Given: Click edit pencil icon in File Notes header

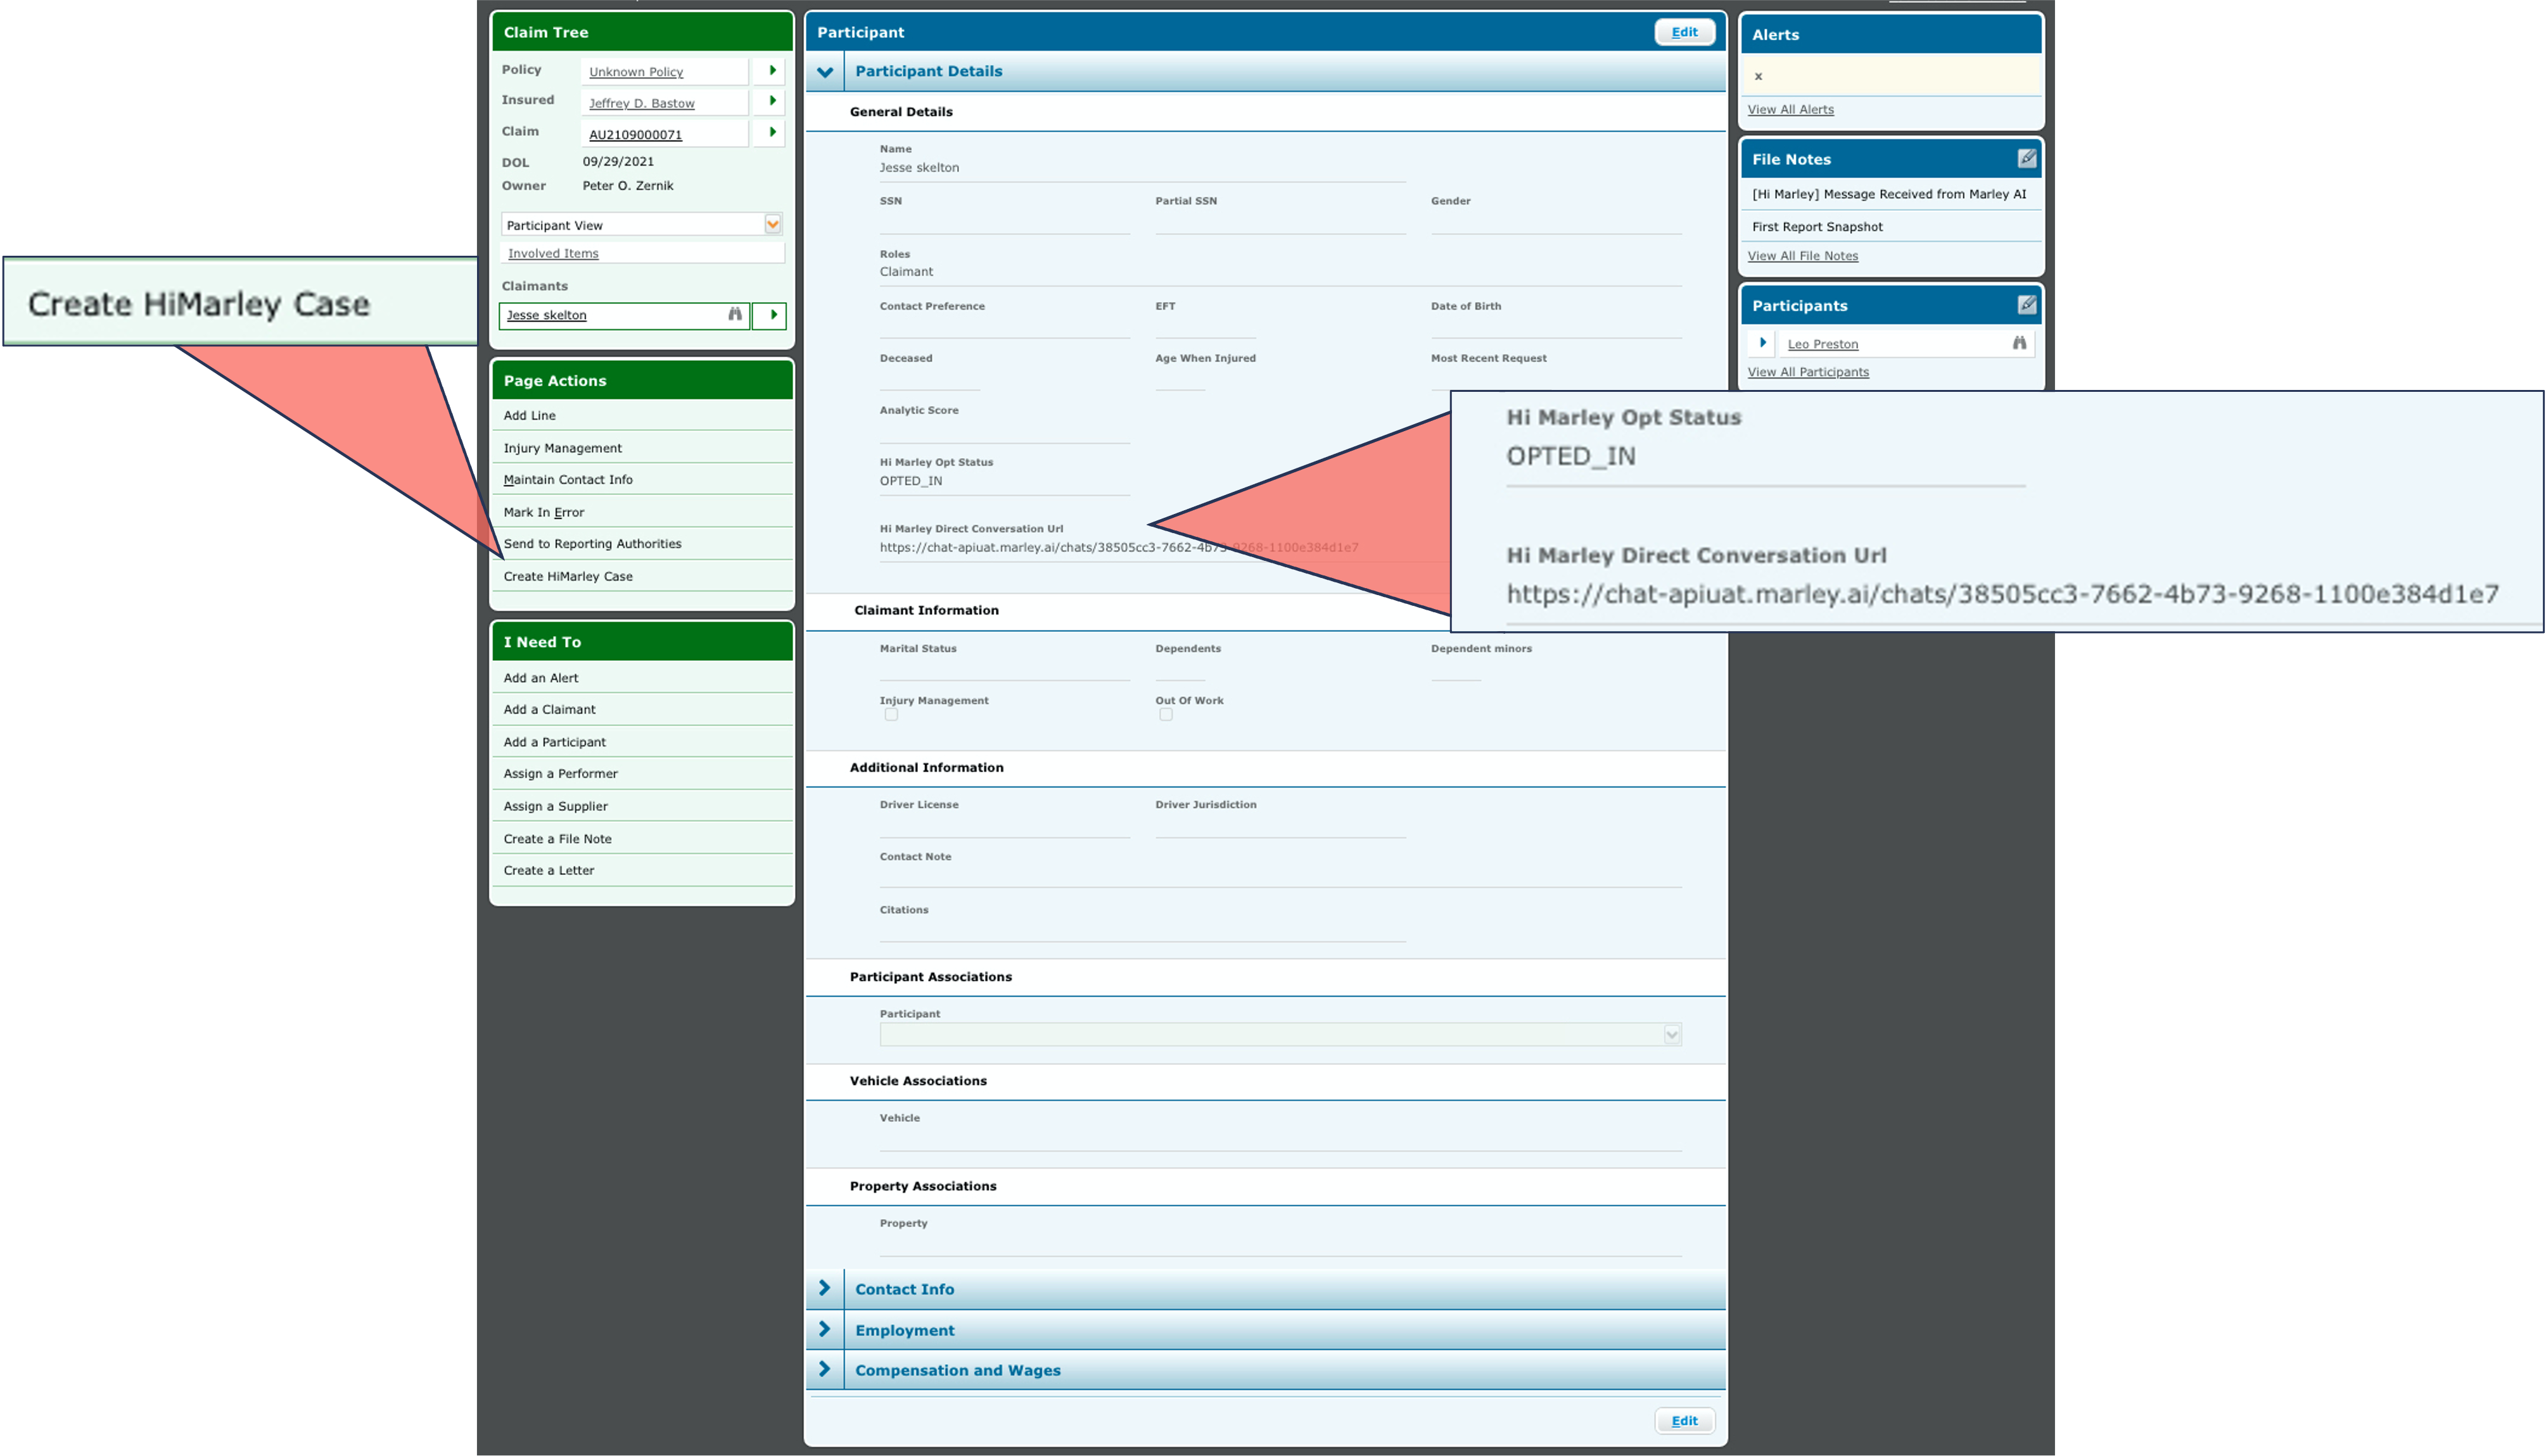Looking at the screenshot, I should click(2026, 159).
